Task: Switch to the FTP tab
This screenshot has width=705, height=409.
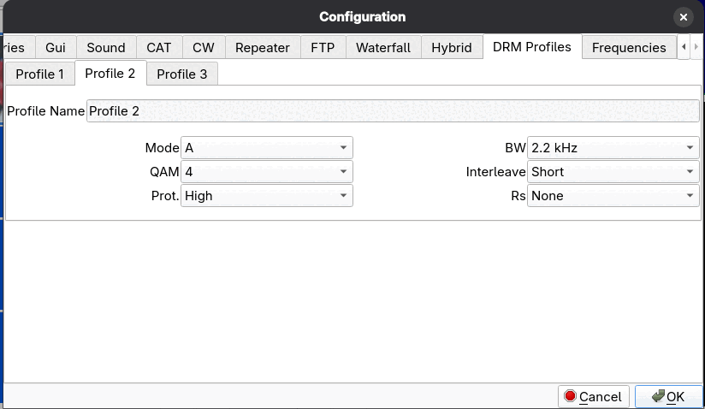Action: [323, 47]
